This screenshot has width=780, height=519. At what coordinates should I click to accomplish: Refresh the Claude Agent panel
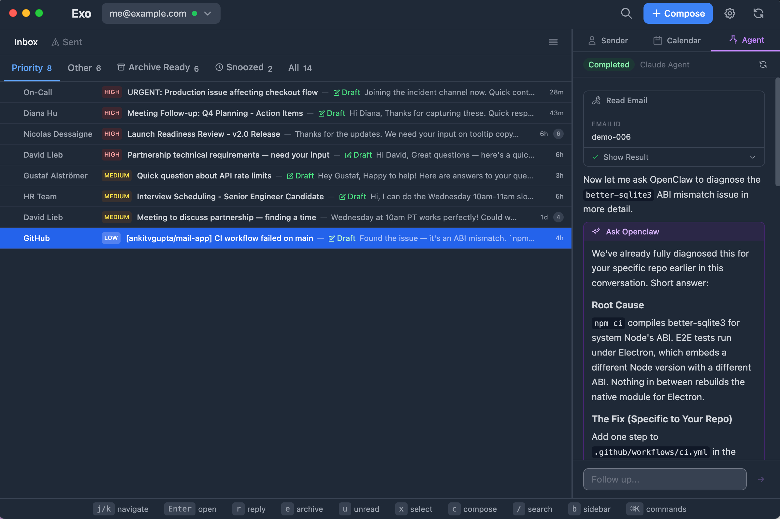pos(763,64)
